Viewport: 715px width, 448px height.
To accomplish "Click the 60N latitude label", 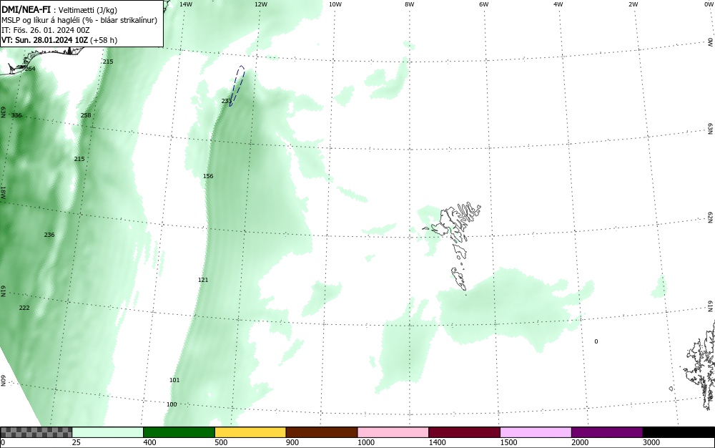I will [x=3, y=381].
